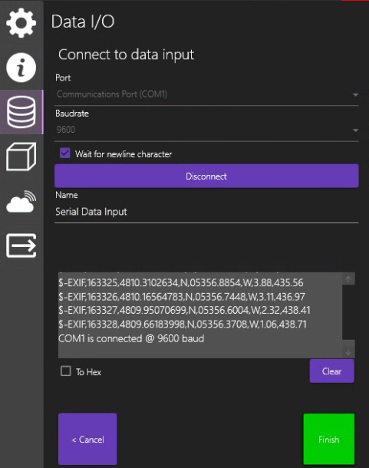Open the info icon in sidebar
The image size is (369, 468).
[x=21, y=68]
